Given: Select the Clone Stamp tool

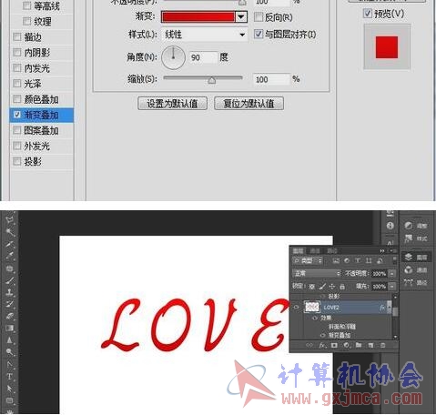Looking at the screenshot, I should click(x=10, y=292).
